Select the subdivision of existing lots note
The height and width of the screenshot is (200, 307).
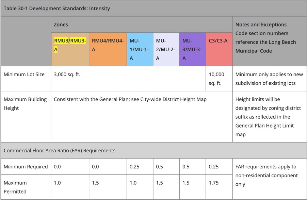tap(265, 83)
